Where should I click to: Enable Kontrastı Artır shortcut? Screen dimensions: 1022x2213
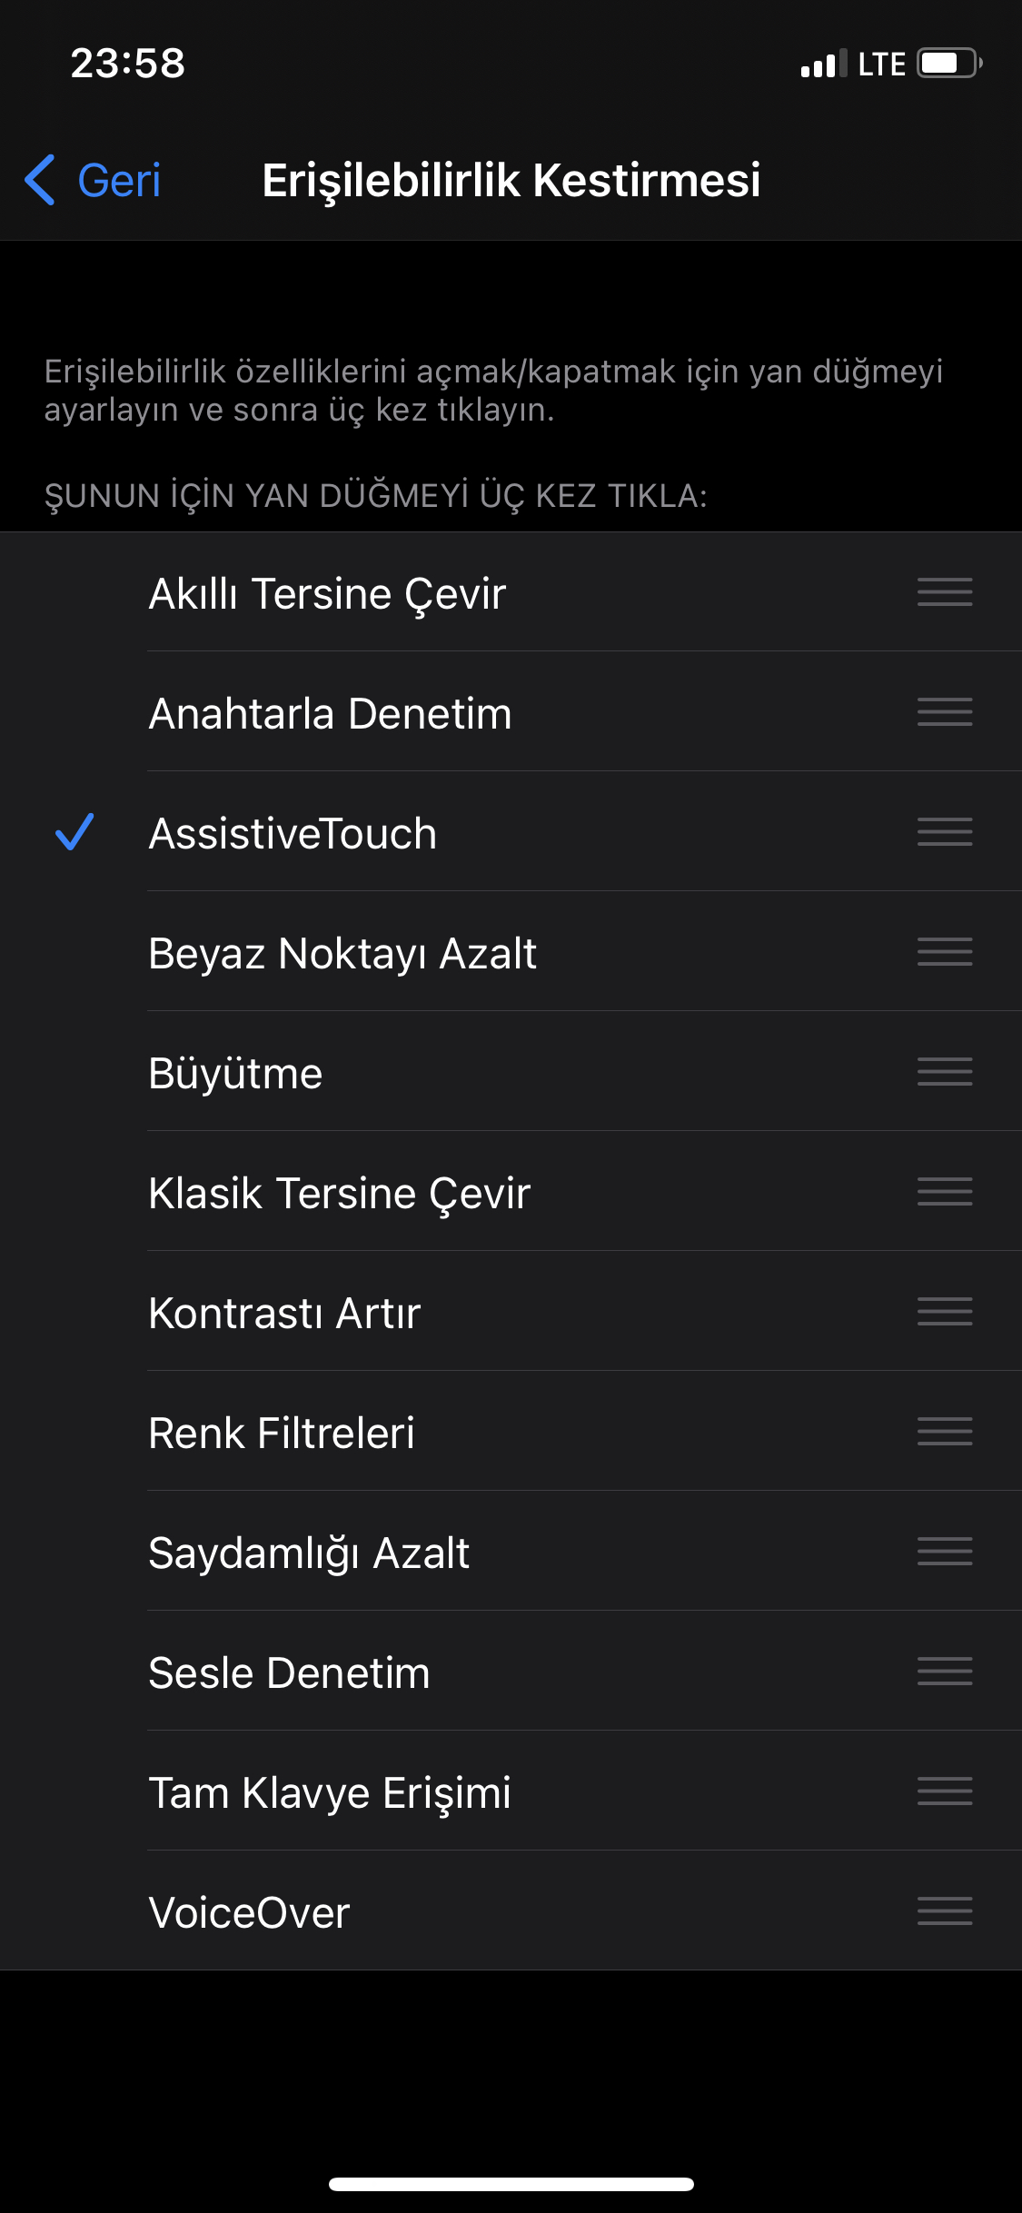pos(511,1312)
